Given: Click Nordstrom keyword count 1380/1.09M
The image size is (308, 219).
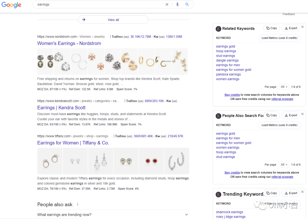Looking at the screenshot, I should tap(174, 37).
